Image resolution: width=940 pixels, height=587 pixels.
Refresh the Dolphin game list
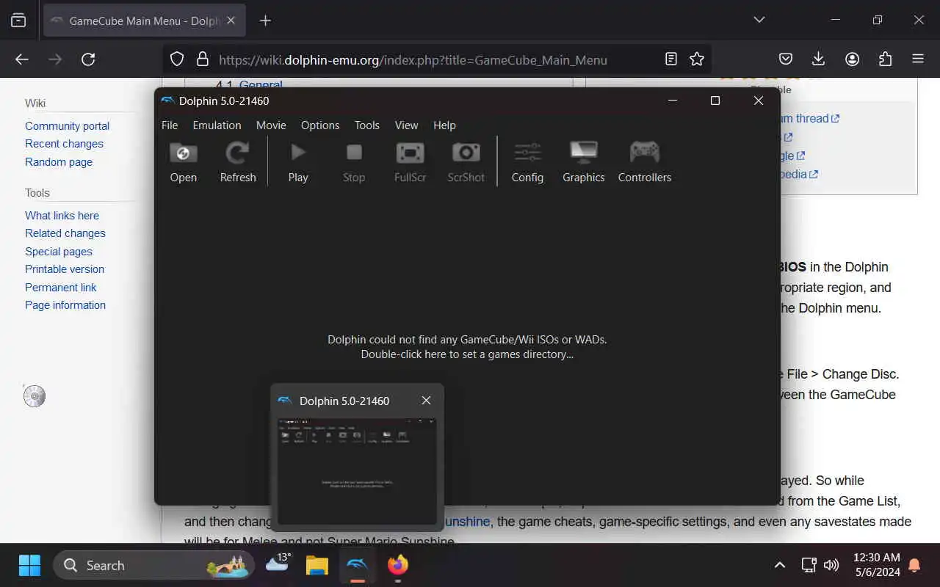click(238, 161)
